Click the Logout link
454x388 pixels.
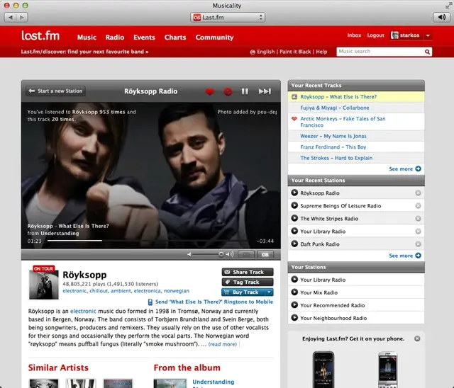375,35
